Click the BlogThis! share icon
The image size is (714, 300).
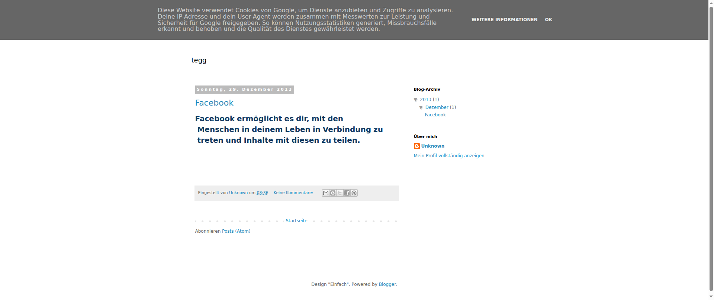coord(333,193)
